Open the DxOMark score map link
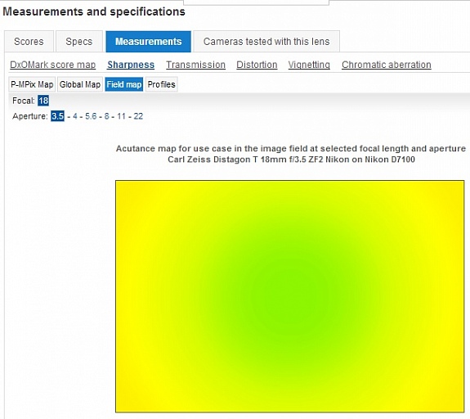470x419 pixels. click(53, 65)
